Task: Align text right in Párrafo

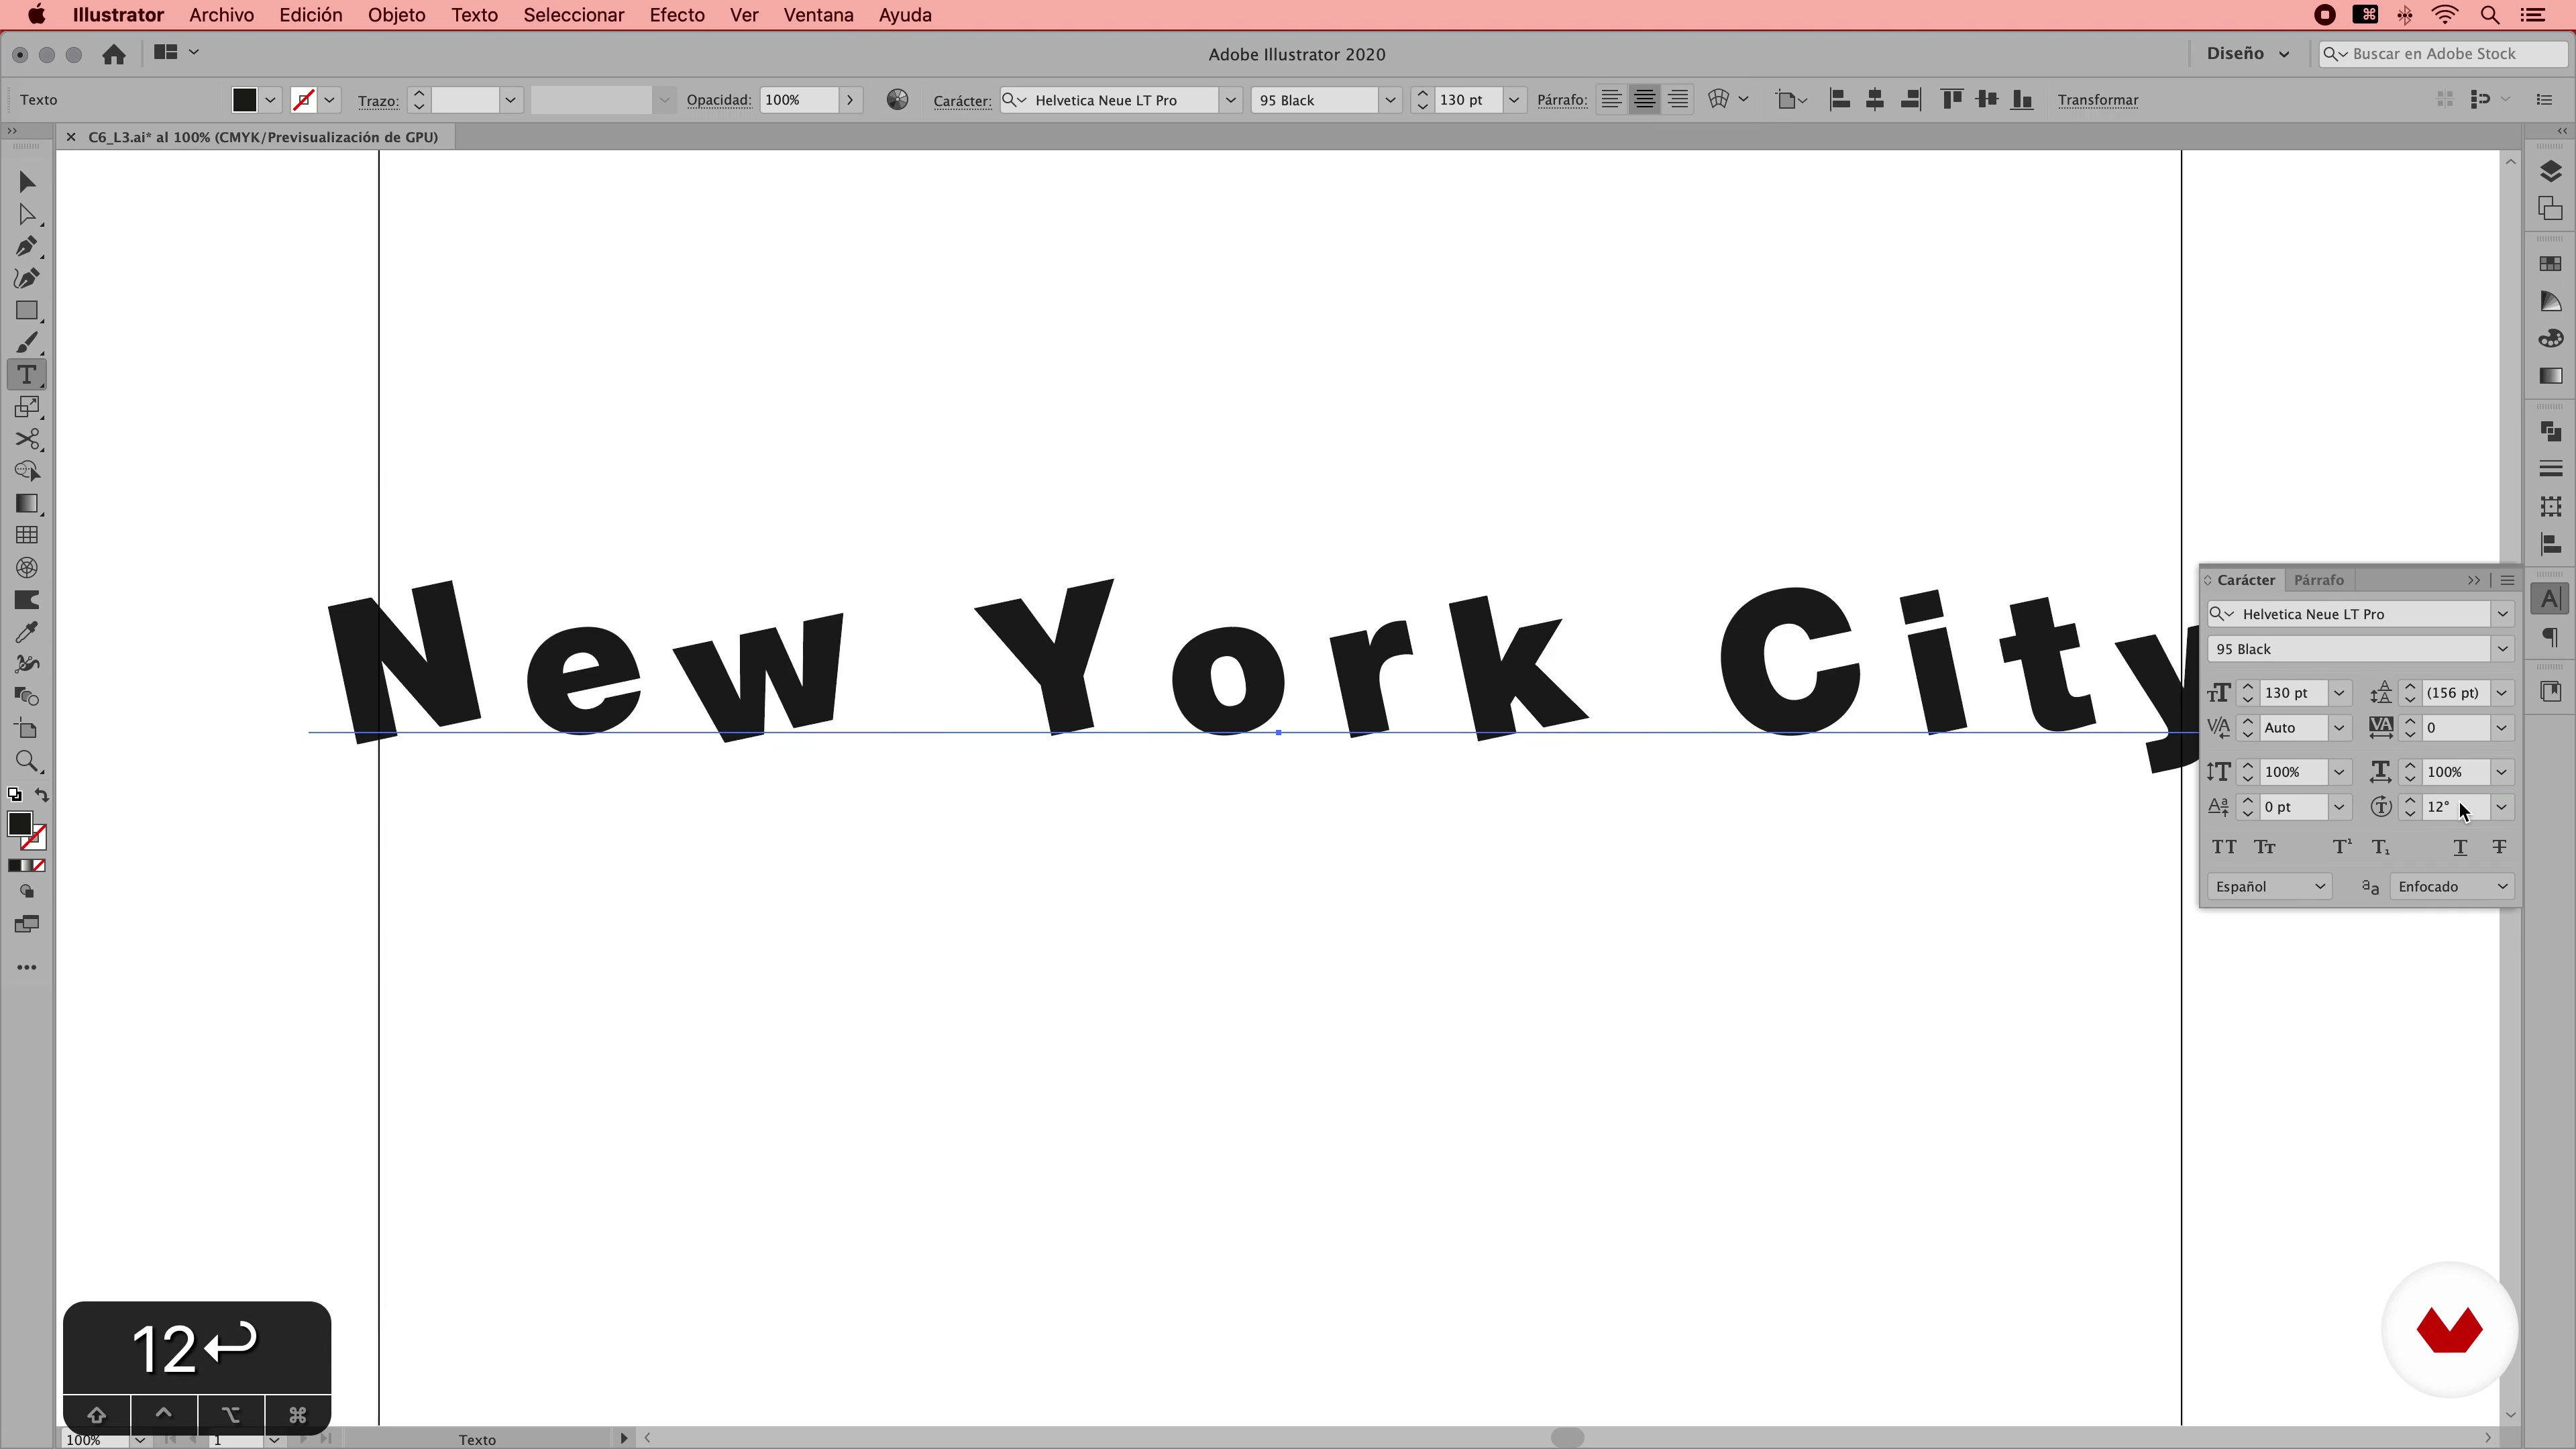Action: [x=1677, y=99]
